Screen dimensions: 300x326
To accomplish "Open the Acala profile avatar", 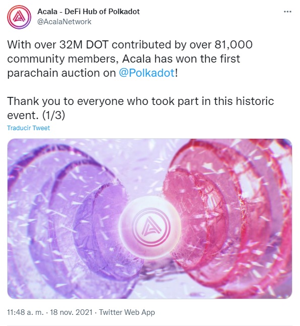I will pos(19,17).
